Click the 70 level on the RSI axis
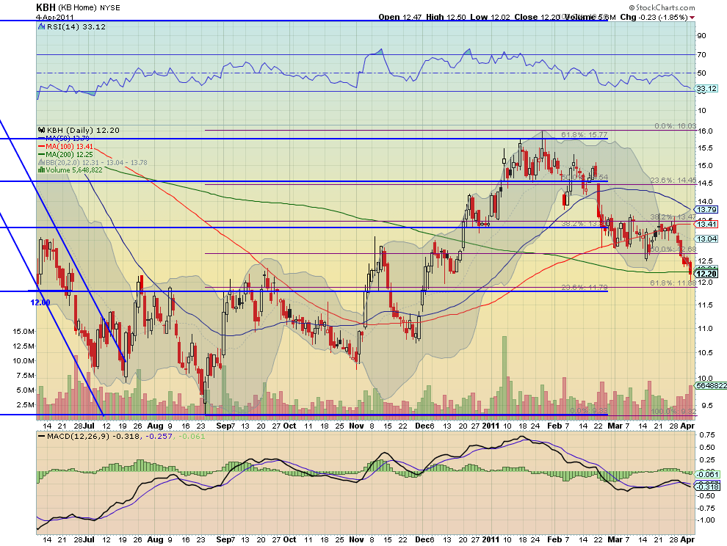Image resolution: width=727 pixels, height=546 pixels. pos(701,55)
